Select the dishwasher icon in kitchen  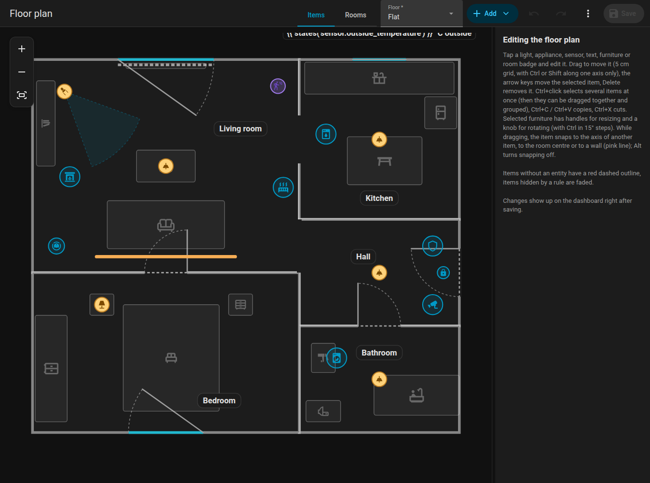coord(326,134)
